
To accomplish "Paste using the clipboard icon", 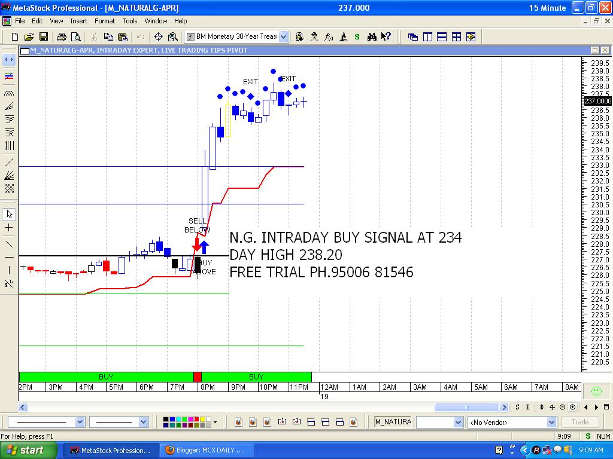I will click(122, 36).
